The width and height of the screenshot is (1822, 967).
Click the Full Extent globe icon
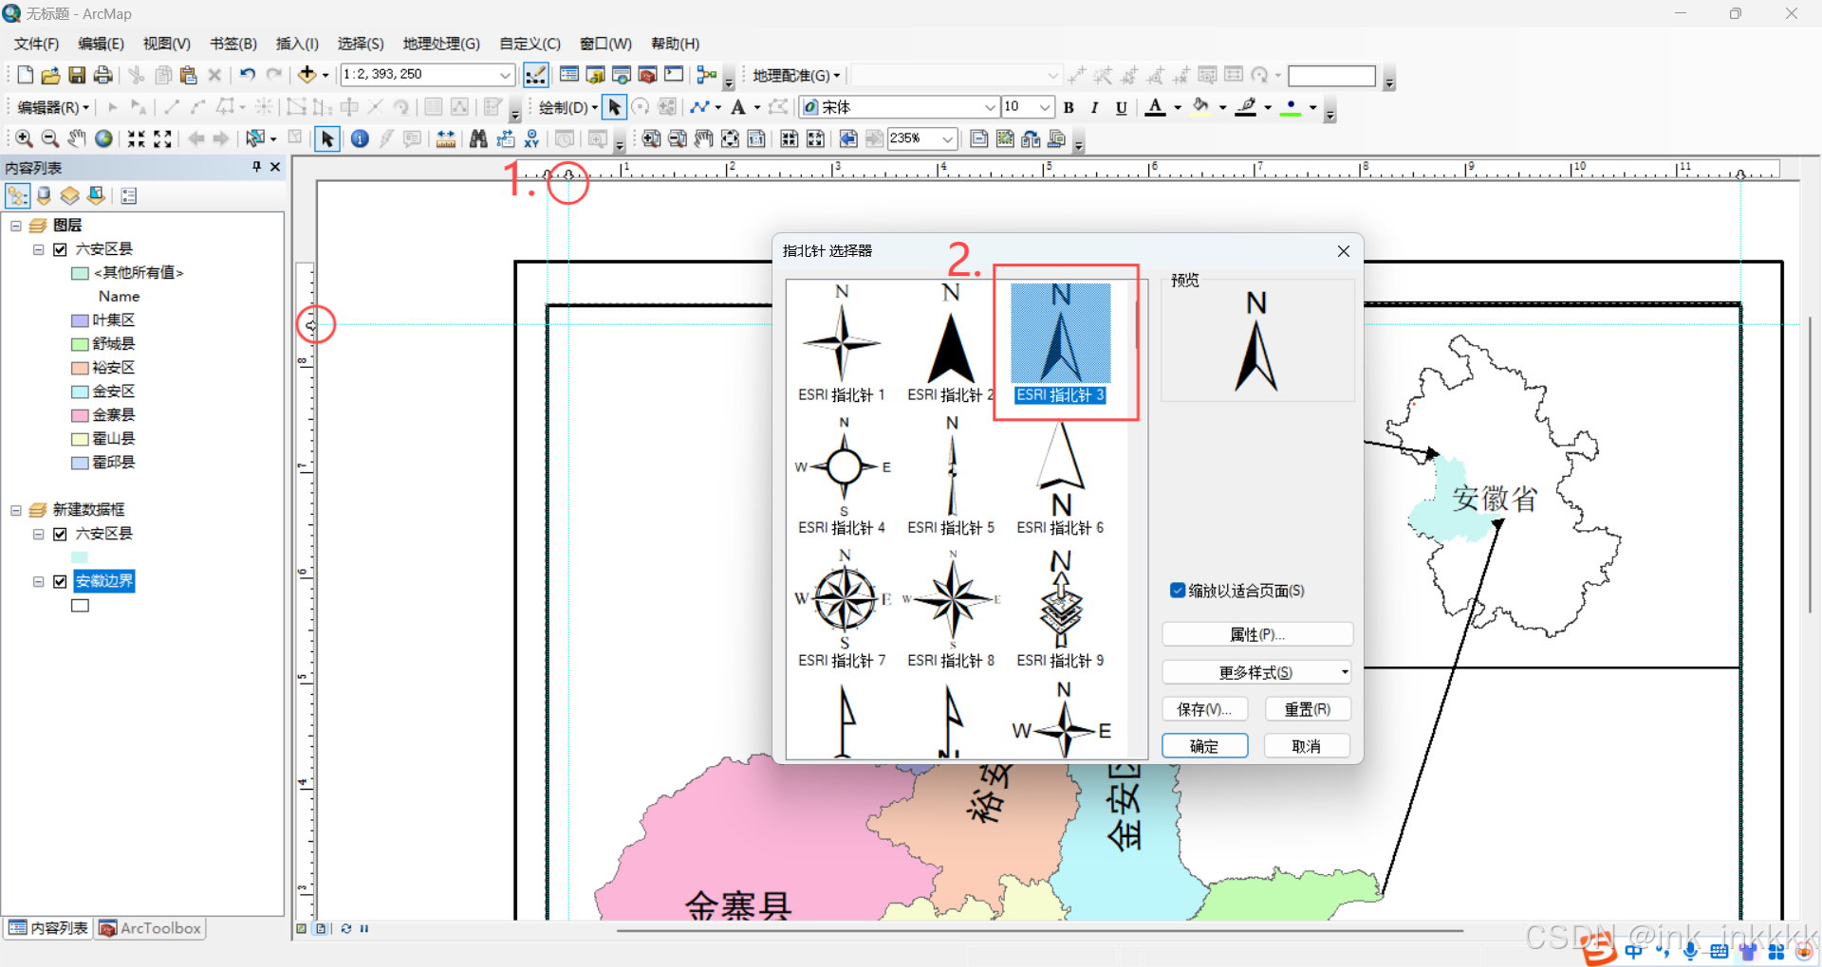103,139
